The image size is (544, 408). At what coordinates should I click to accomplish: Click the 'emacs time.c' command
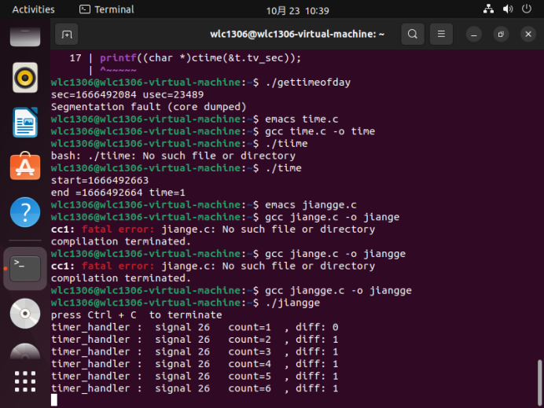tap(302, 119)
